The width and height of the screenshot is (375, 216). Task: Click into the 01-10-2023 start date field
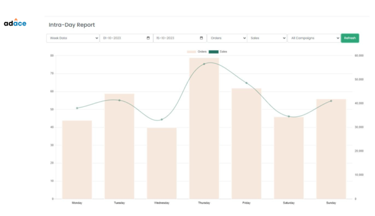(x=121, y=38)
